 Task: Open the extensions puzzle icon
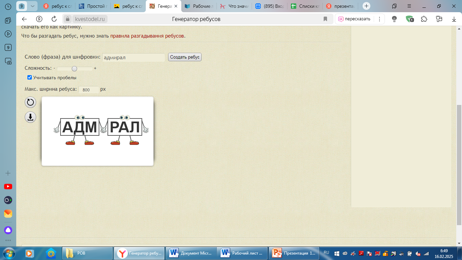pyautogui.click(x=424, y=19)
